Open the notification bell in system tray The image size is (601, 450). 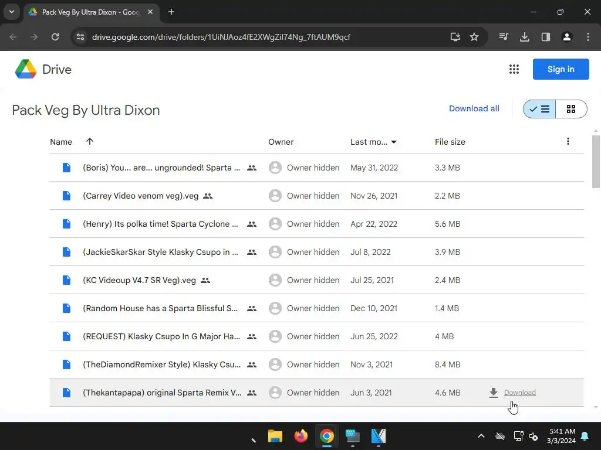[x=585, y=436]
